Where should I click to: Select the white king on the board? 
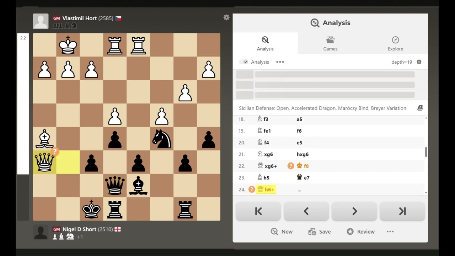click(x=68, y=45)
